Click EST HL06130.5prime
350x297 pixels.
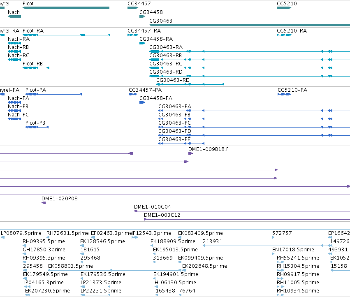point(156,287)
